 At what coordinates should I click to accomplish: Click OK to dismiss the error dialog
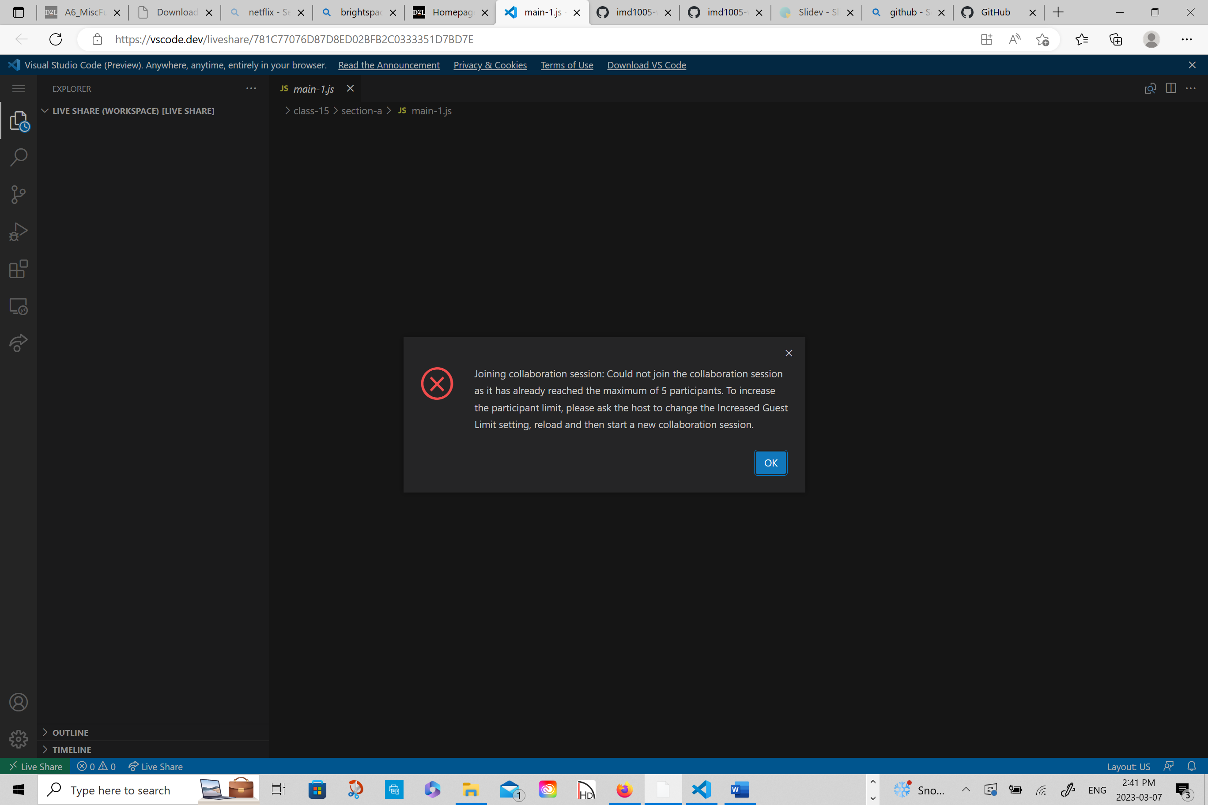(770, 463)
